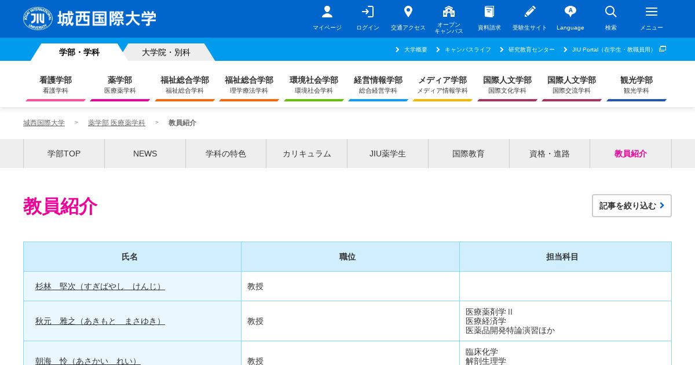The width and height of the screenshot is (695, 365).
Task: Open オープンキャンパス building icon
Action: pyautogui.click(x=449, y=12)
